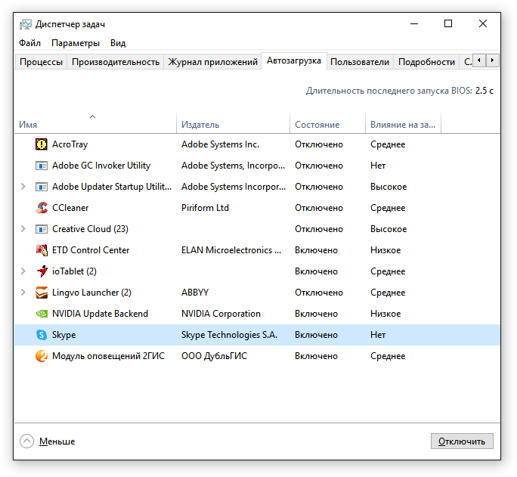This screenshot has height=477, width=517.
Task: Click the Меньше link
Action: 57,441
